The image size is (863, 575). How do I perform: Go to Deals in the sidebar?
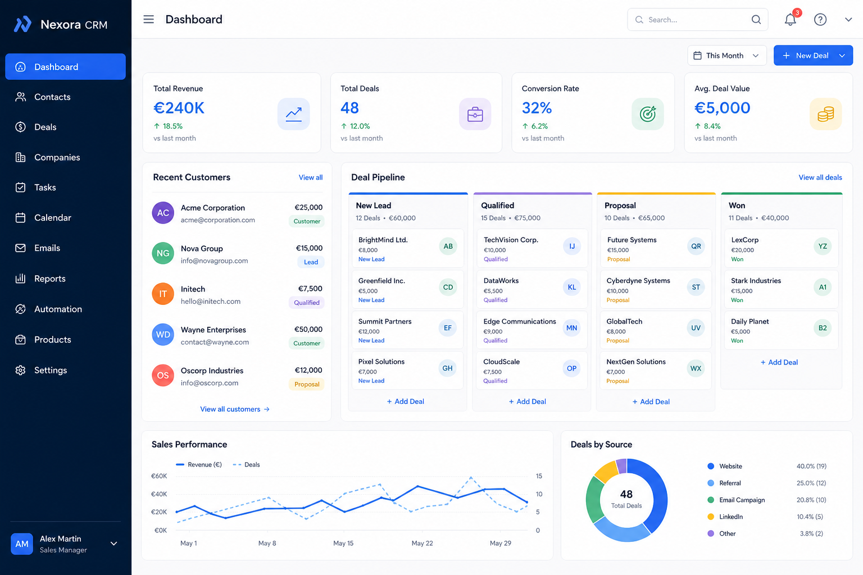tap(65, 127)
